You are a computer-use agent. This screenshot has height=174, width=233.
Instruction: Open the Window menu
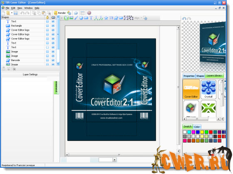tap(28, 8)
